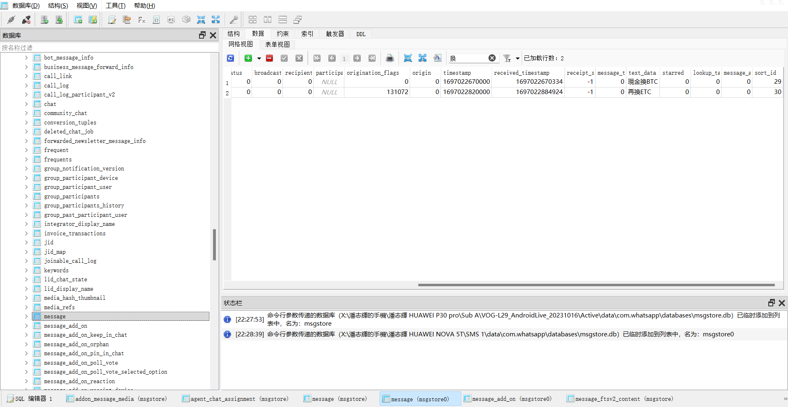
Task: Click the cascade windows icon
Action: click(x=298, y=20)
